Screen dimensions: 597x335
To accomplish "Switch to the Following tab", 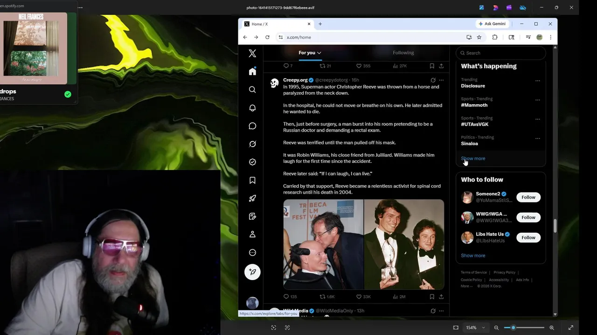I will click(x=403, y=53).
